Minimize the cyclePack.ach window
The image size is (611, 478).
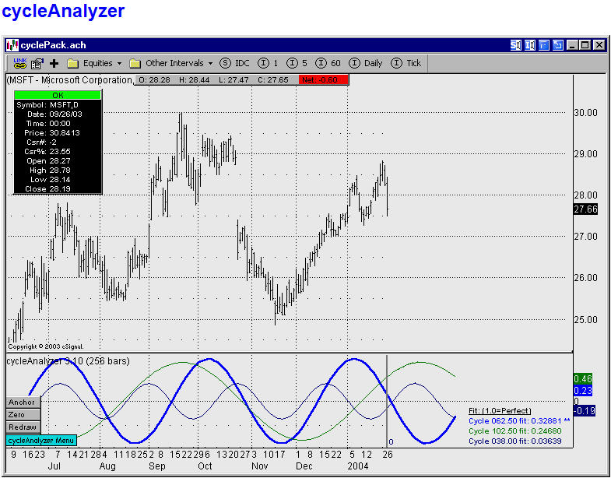572,45
